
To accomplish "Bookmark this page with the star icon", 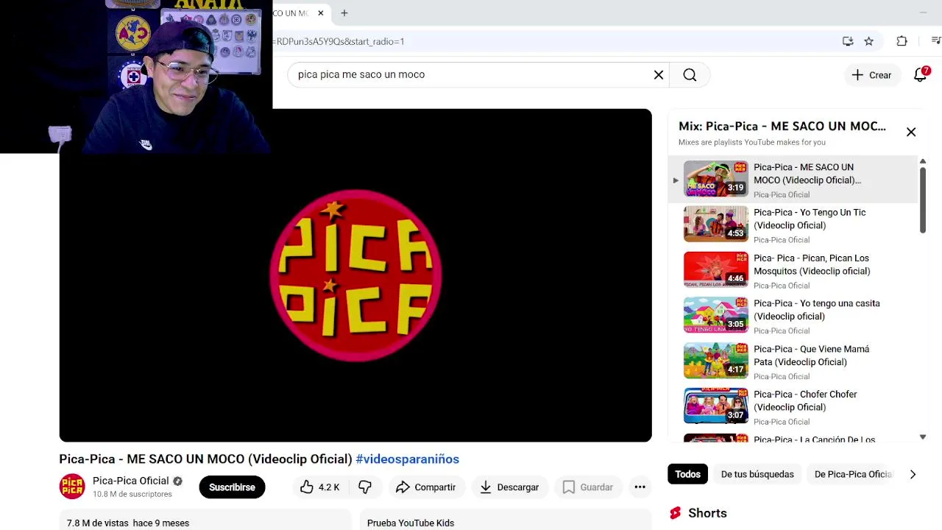I will (x=868, y=41).
